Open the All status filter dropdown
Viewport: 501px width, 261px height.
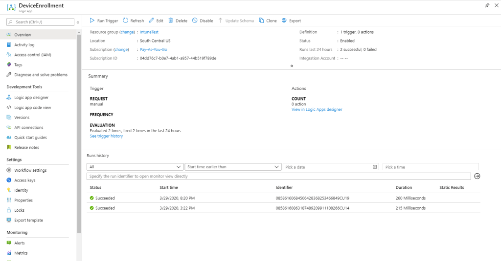[x=135, y=167]
